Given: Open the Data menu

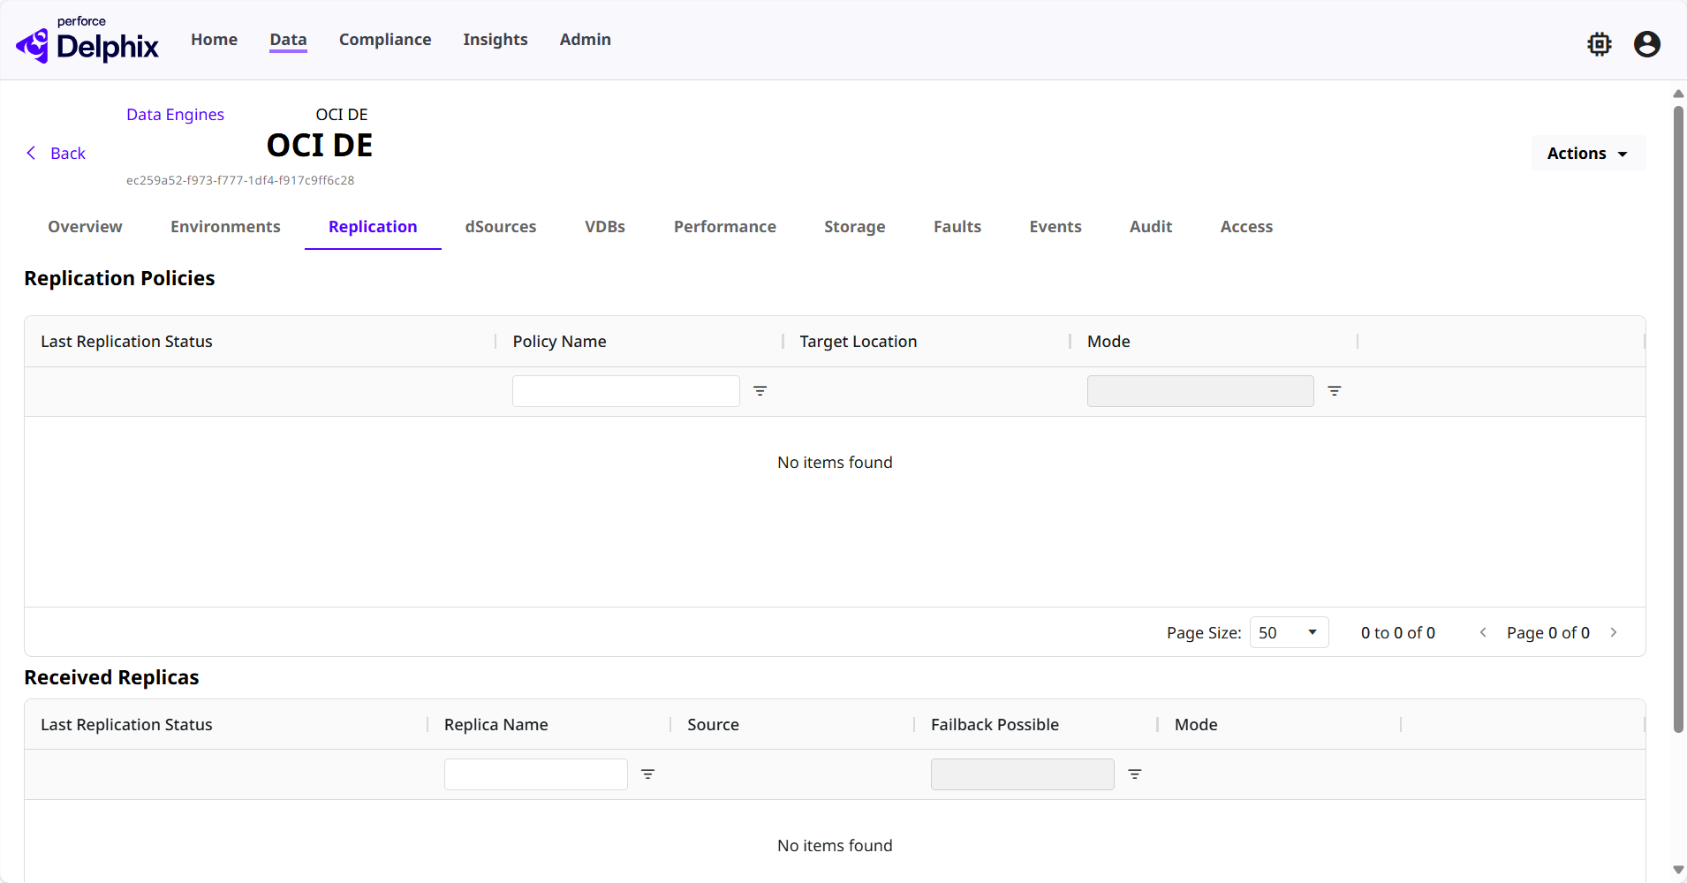Looking at the screenshot, I should tap(288, 40).
